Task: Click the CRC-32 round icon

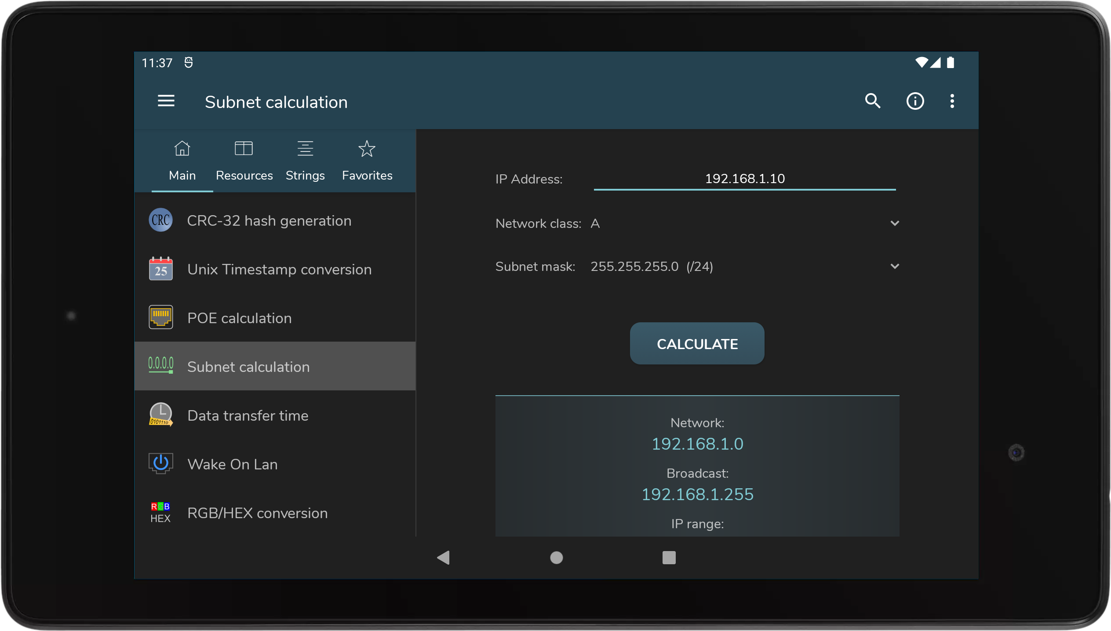Action: [160, 220]
